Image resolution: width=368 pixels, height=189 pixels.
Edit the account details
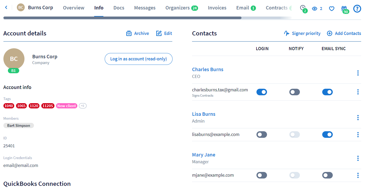164,33
